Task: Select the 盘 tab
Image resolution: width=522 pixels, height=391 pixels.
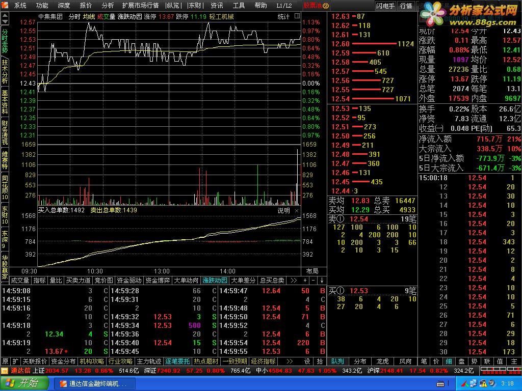Action: click(x=461, y=361)
